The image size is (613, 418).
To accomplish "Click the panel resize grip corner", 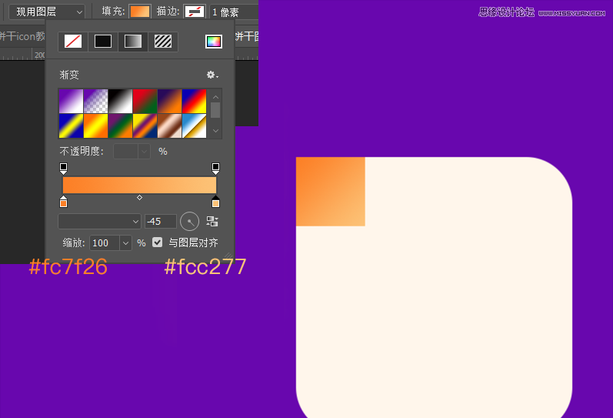I will click(228, 256).
